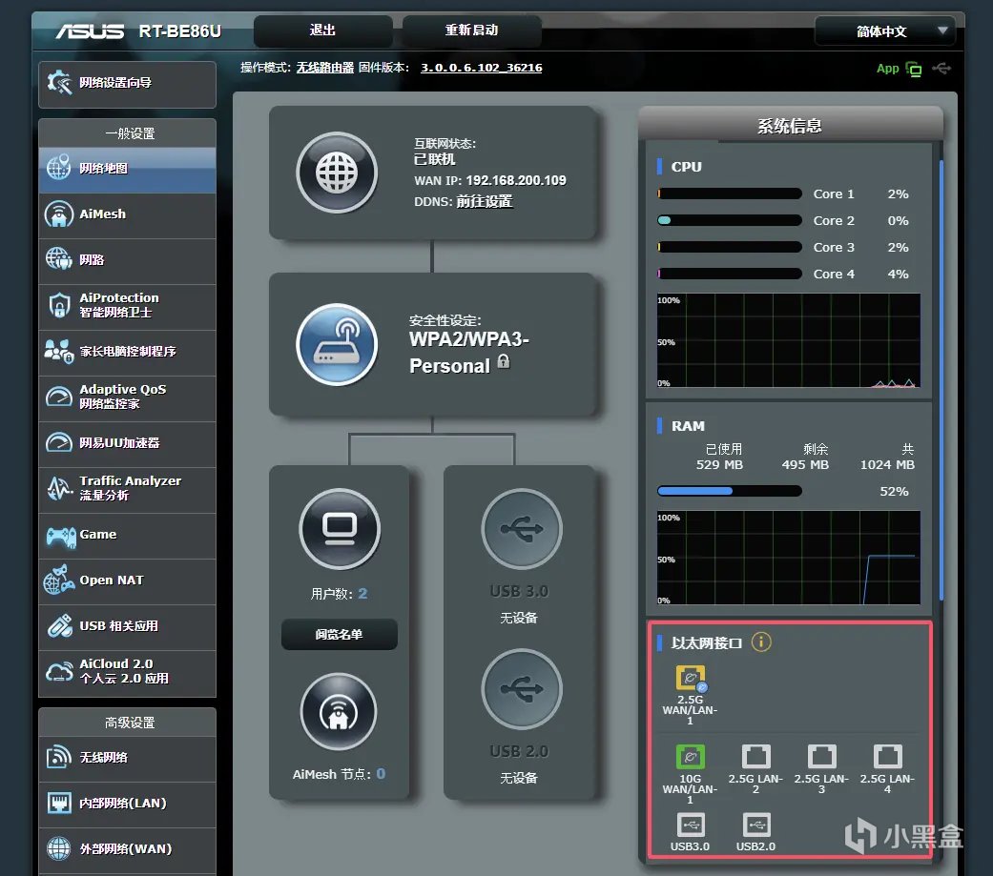
Task: Click the 退出 logout button
Action: click(x=323, y=31)
